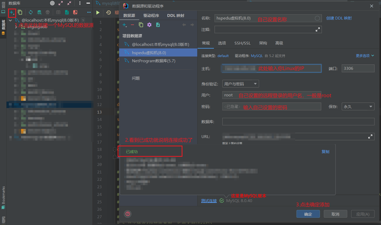Expand the atguigudb schema node

(x=16, y=27)
